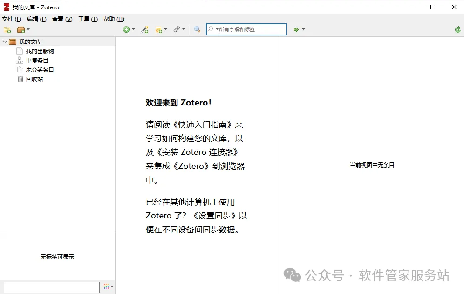Viewport: 464px width, 294px height.
Task: Click the Zotero red Z app icon
Action: pyautogui.click(x=7, y=7)
